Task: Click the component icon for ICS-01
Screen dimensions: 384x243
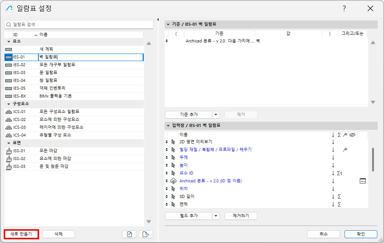Action: click(x=9, y=112)
